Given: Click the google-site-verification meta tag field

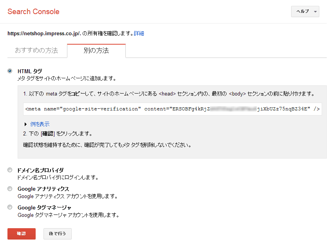Looking at the screenshot, I should (172, 109).
